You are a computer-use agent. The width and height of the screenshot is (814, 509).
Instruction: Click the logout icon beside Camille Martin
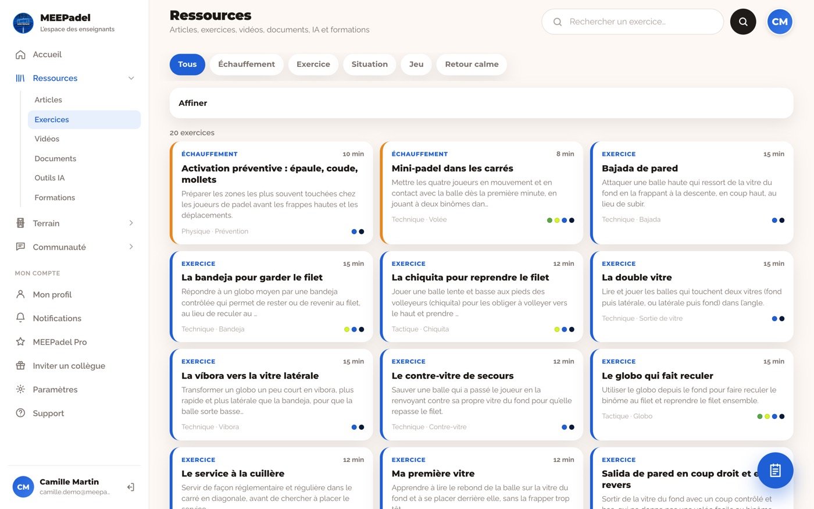pos(131,487)
